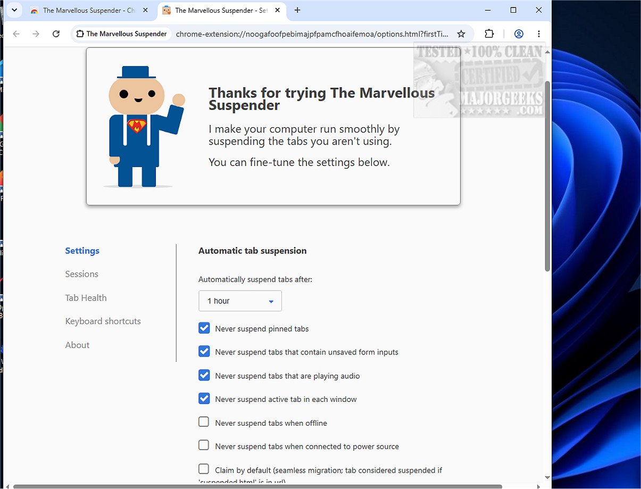This screenshot has width=641, height=489.
Task: Click the scrollbar down arrow
Action: (547, 478)
